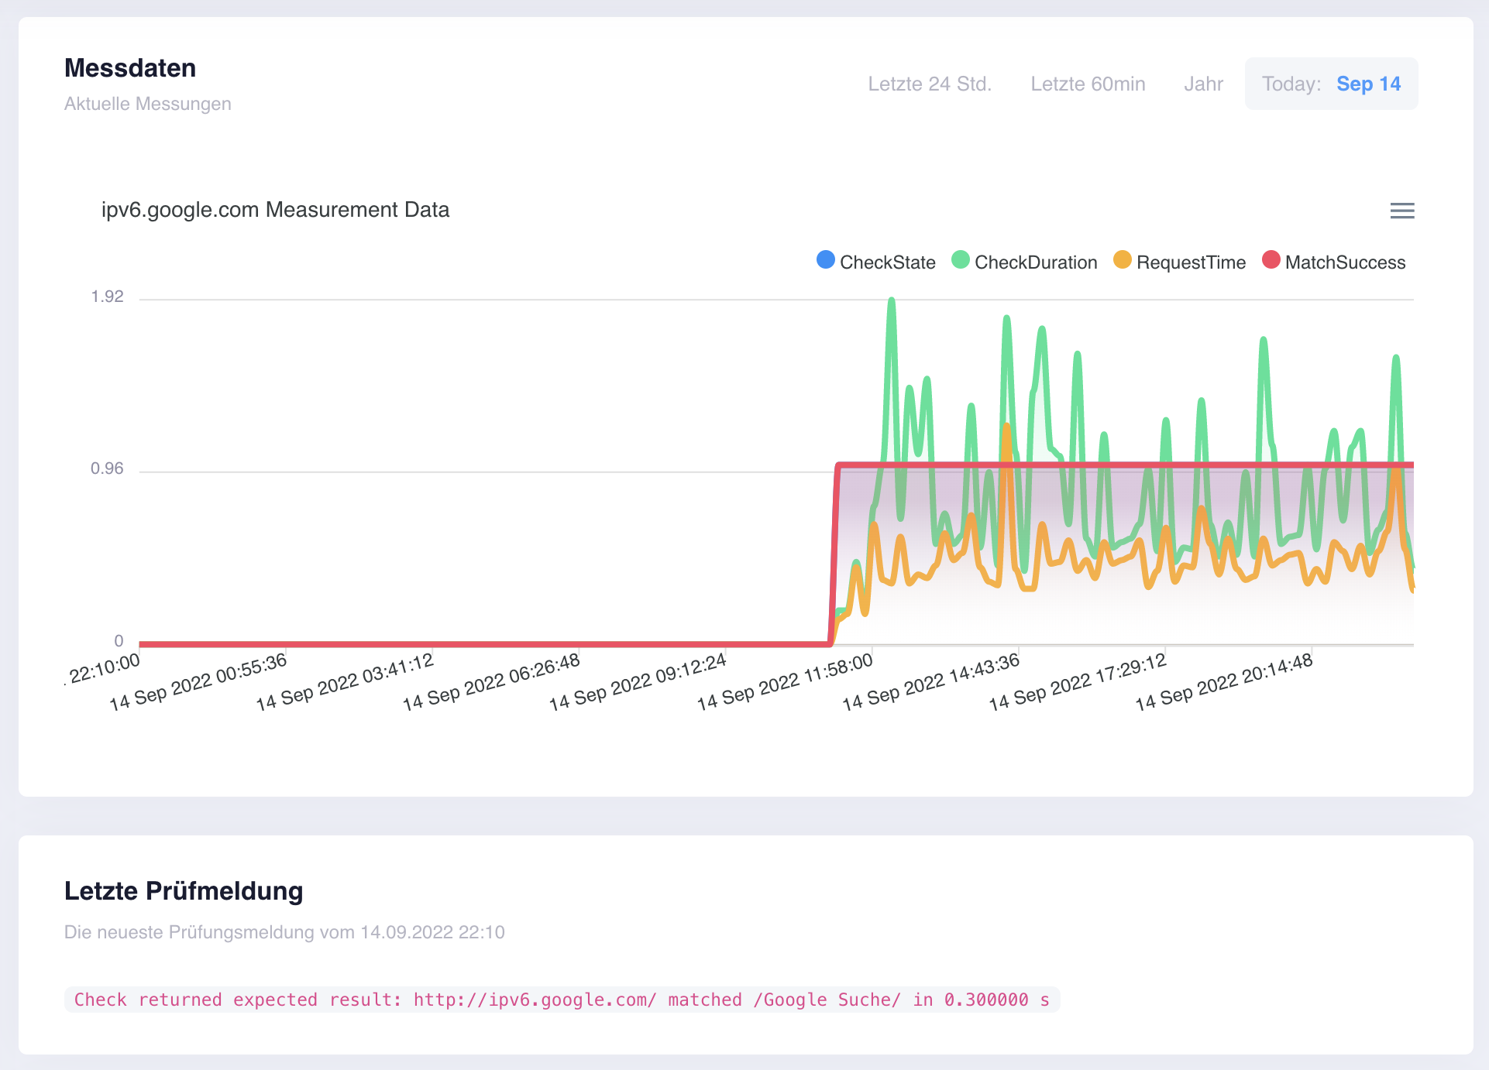Click the 0.96 y-axis label

click(107, 468)
